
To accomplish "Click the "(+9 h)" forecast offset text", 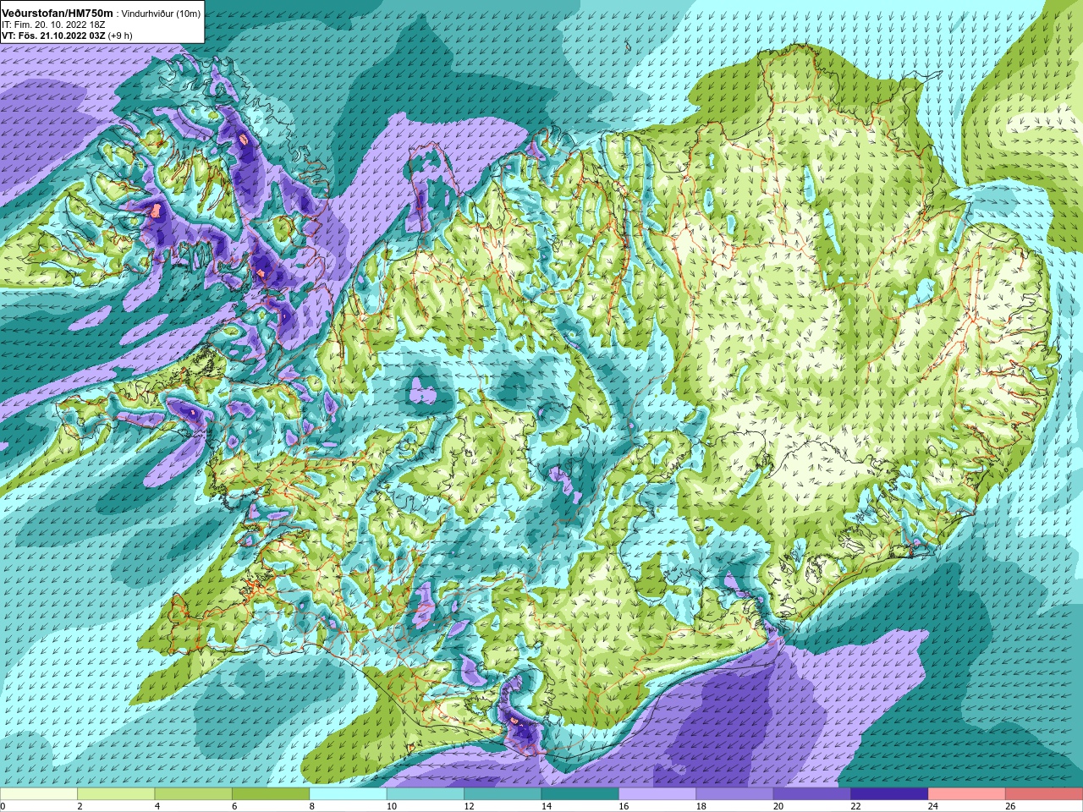I will click(x=121, y=36).
